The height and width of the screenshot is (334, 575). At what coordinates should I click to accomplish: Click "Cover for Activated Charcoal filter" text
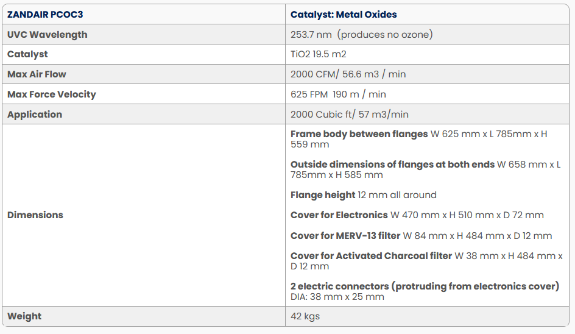pyautogui.click(x=371, y=256)
